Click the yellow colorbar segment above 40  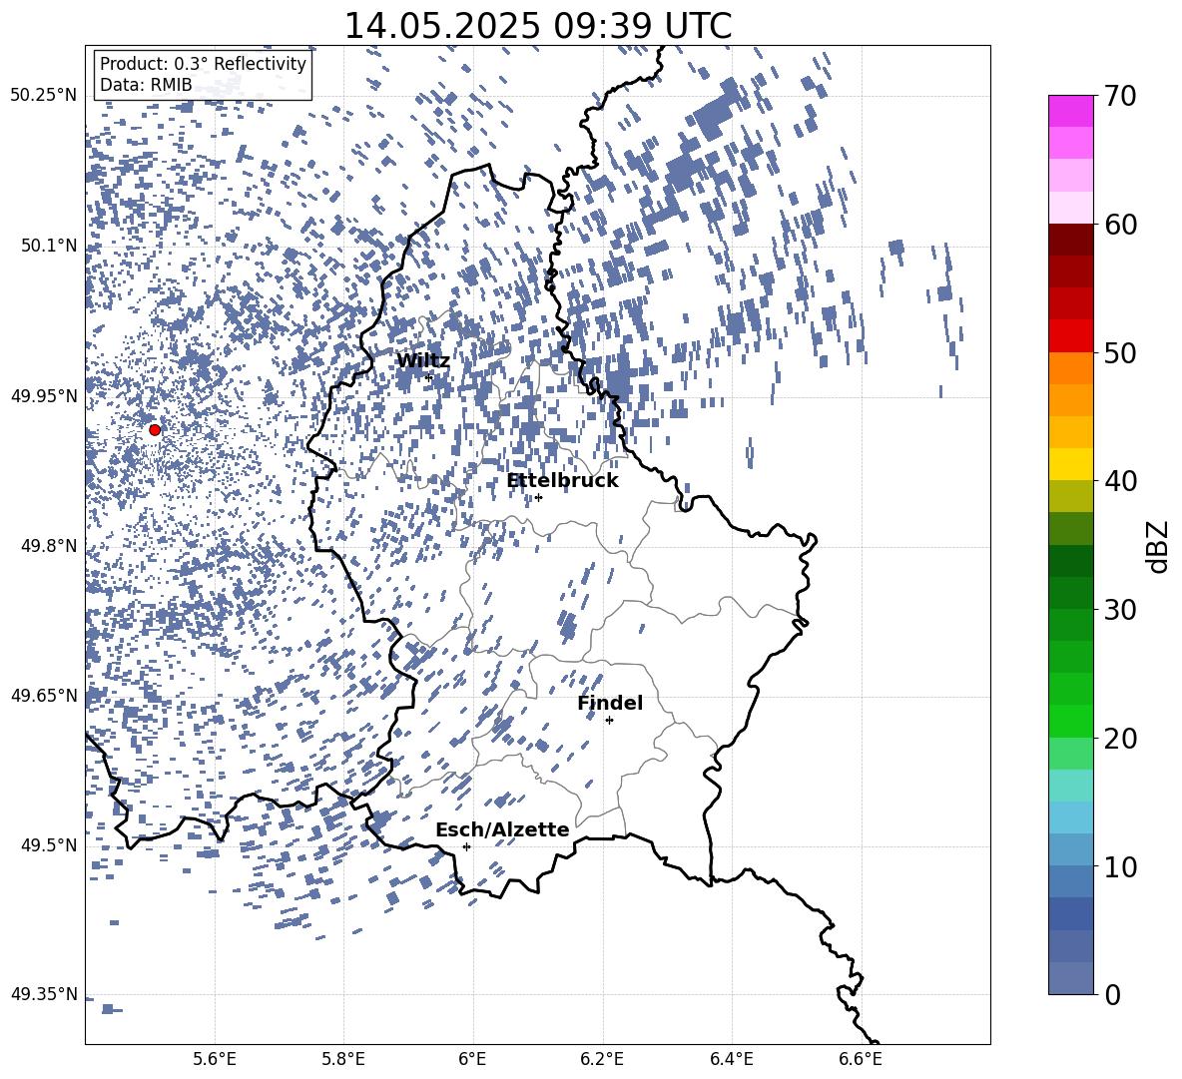[x=1070, y=464]
